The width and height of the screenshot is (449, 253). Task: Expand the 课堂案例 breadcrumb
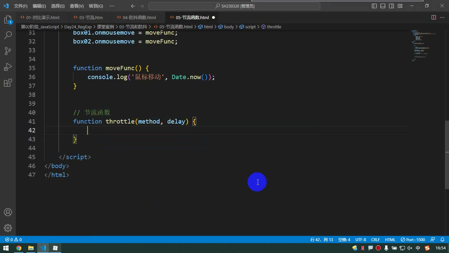pos(105,27)
